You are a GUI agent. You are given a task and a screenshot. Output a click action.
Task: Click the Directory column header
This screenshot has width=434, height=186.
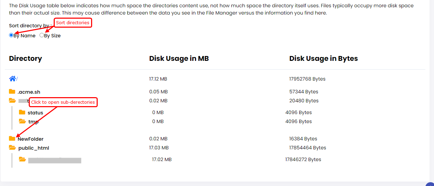(x=25, y=58)
